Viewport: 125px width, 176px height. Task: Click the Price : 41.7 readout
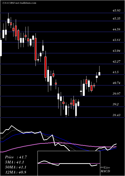coord(16,157)
